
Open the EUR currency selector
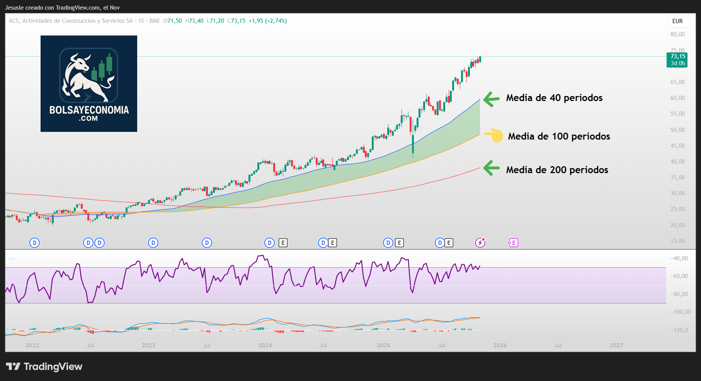point(677,21)
